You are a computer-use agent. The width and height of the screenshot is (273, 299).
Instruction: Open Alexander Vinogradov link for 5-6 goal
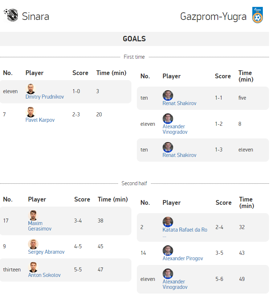175,284
